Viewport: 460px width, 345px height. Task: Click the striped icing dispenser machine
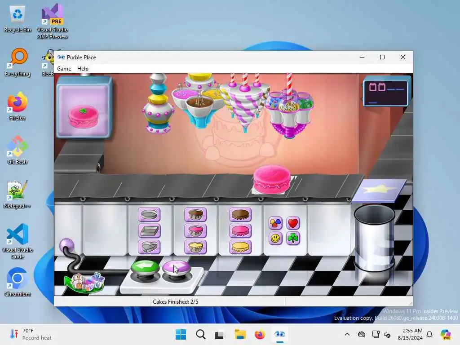click(x=244, y=102)
